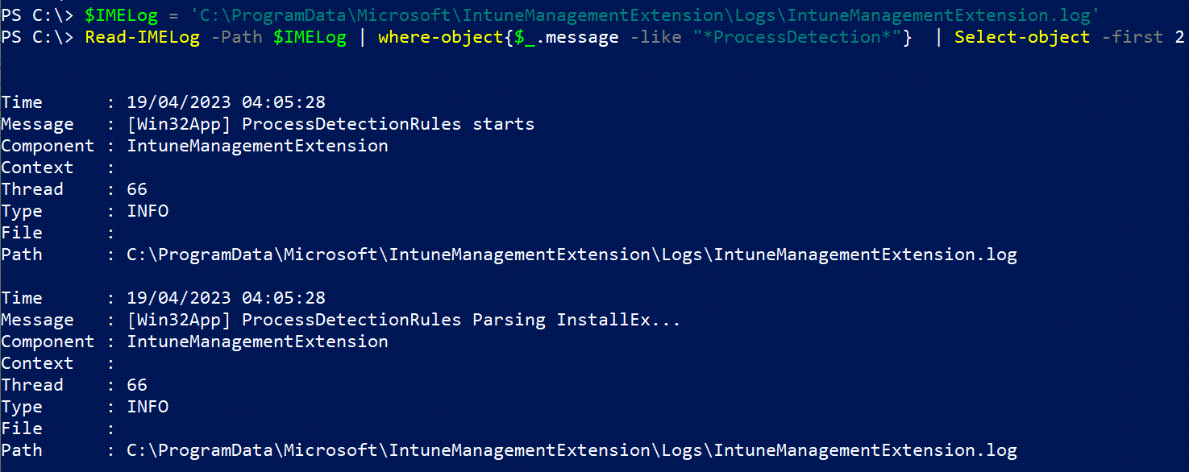Click the Select-object cmdlet
Image resolution: width=1189 pixels, height=472 pixels.
coord(1021,37)
